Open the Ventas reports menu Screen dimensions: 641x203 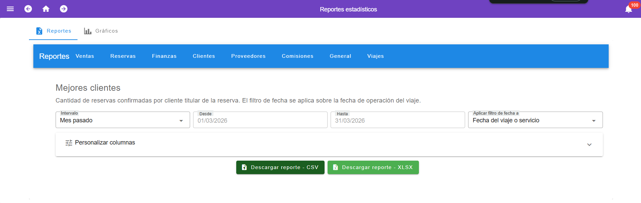click(85, 56)
